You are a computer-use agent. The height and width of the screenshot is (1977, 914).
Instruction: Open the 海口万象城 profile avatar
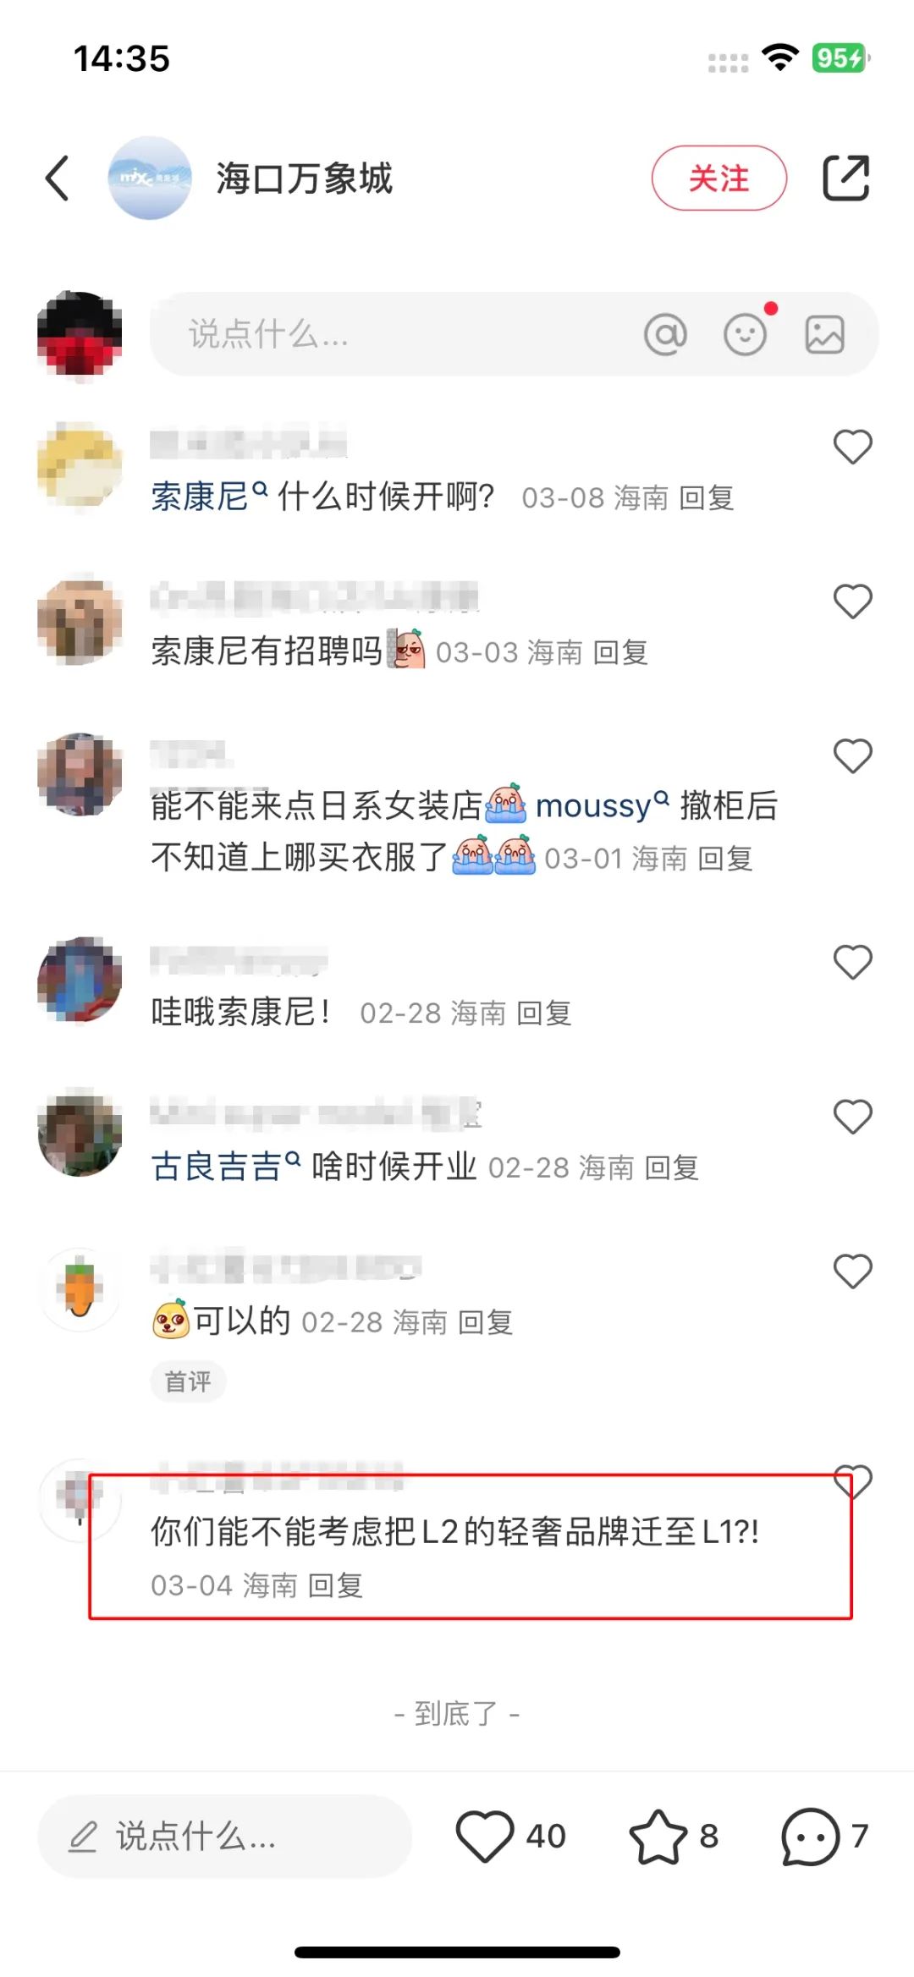[150, 178]
